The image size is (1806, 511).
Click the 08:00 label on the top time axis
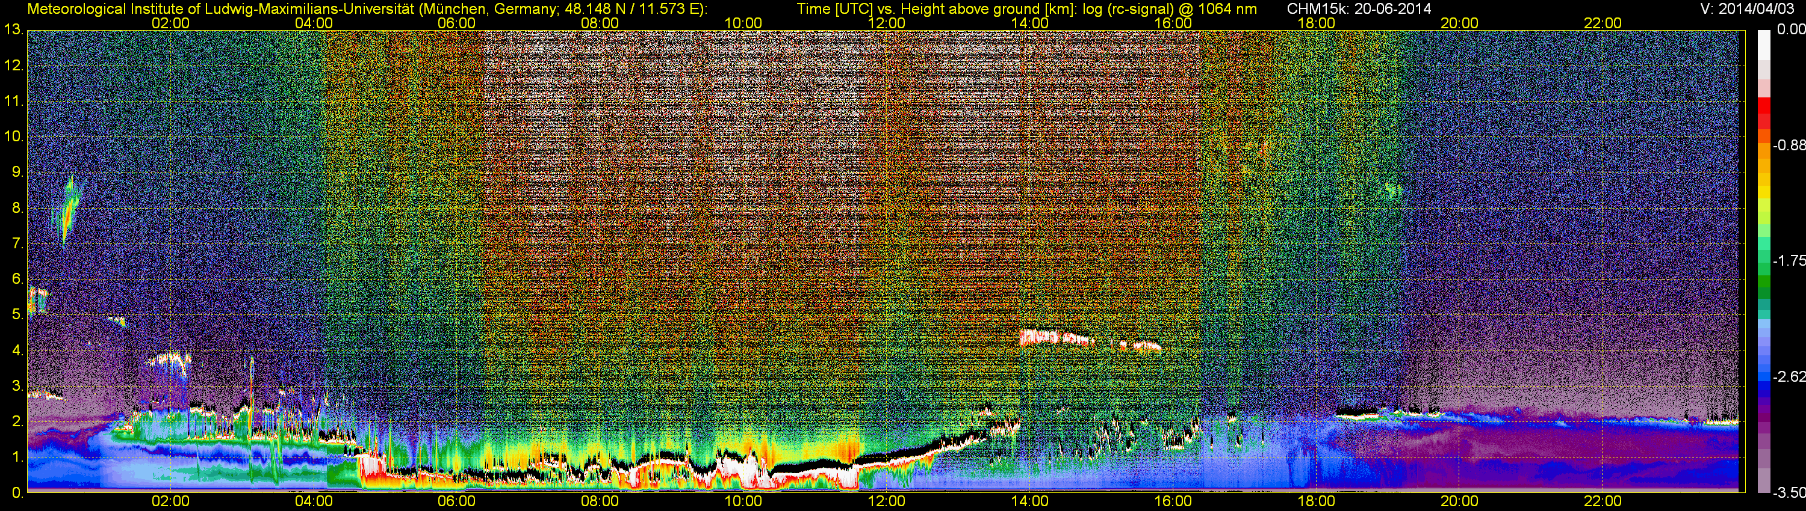click(600, 23)
